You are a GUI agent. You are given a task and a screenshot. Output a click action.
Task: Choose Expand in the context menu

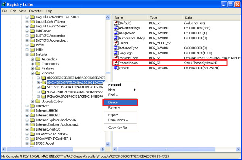pos(120,85)
